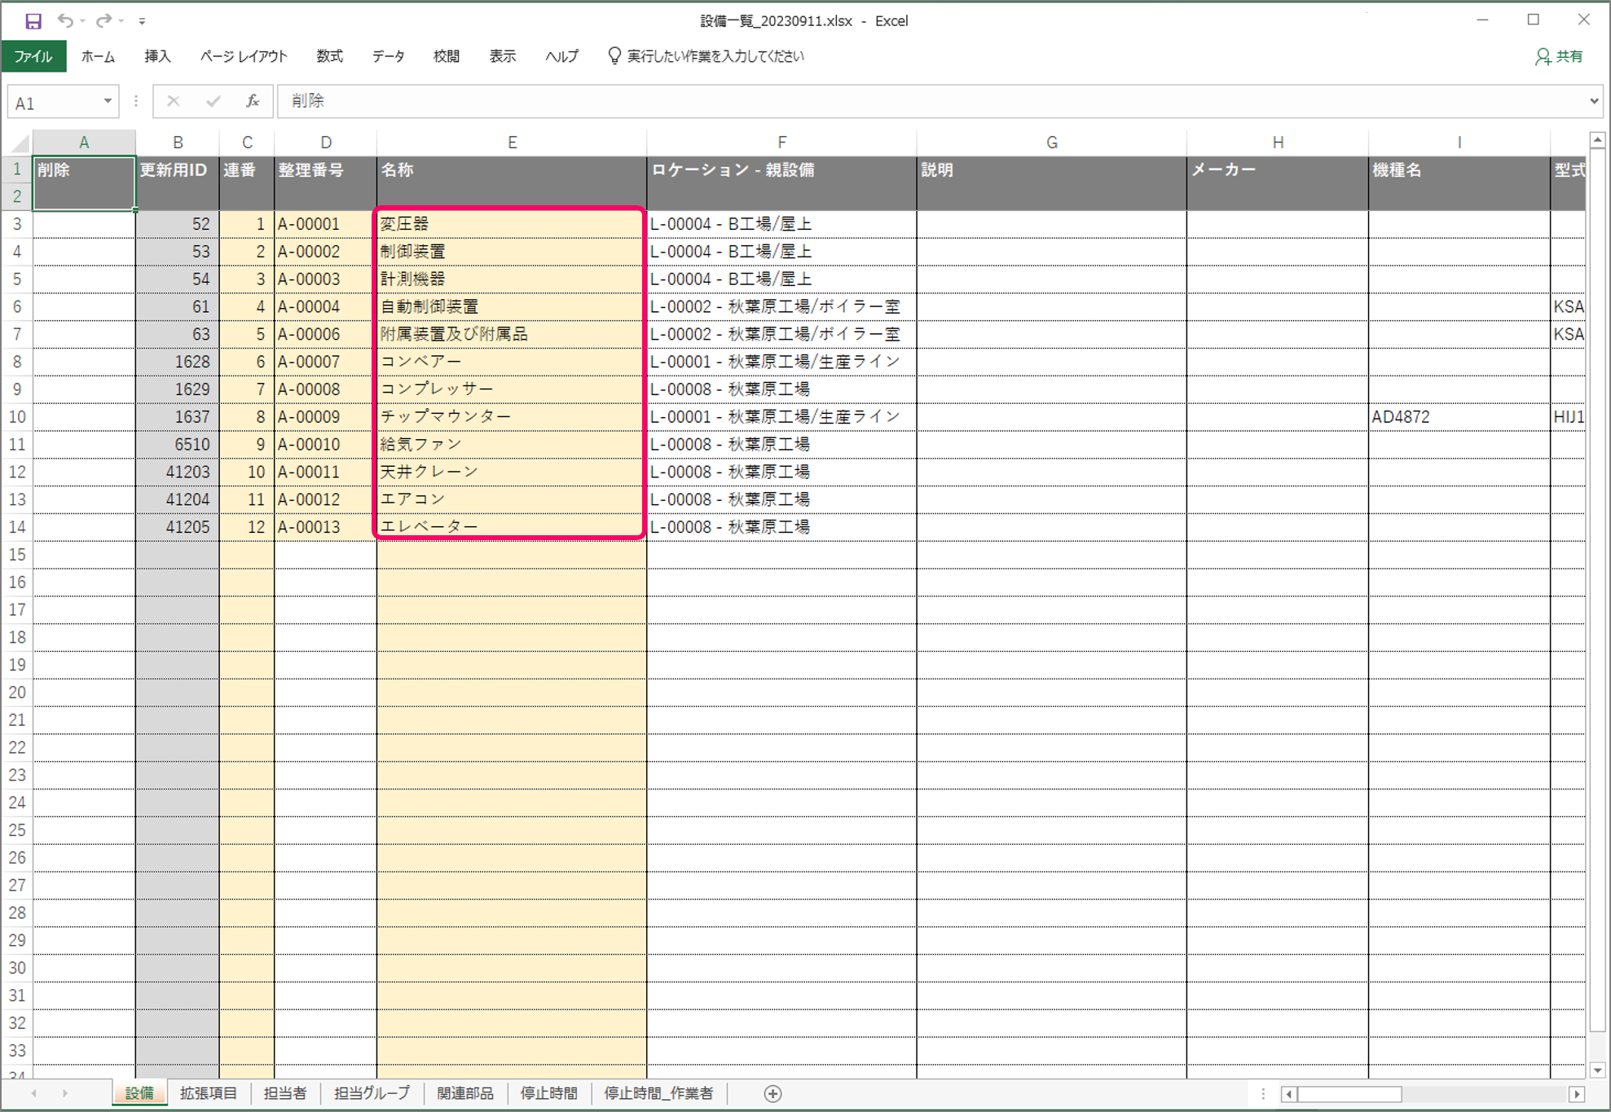The height and width of the screenshot is (1112, 1611).
Task: Open the データ ribbon tab
Action: pos(388,56)
